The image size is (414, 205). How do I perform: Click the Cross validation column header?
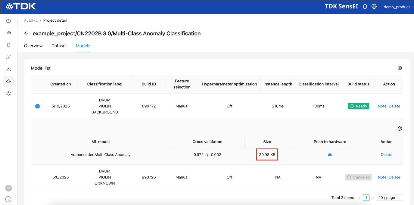[207, 141]
